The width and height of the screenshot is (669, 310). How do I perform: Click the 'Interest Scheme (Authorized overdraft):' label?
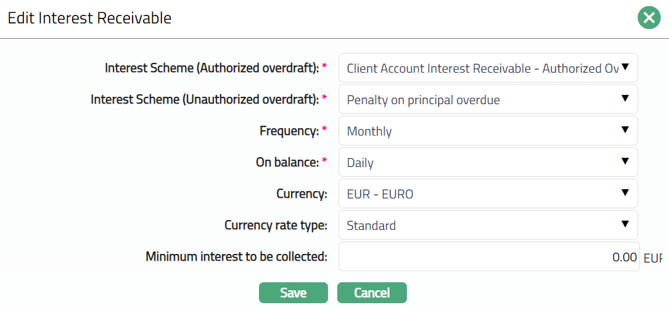coord(211,68)
